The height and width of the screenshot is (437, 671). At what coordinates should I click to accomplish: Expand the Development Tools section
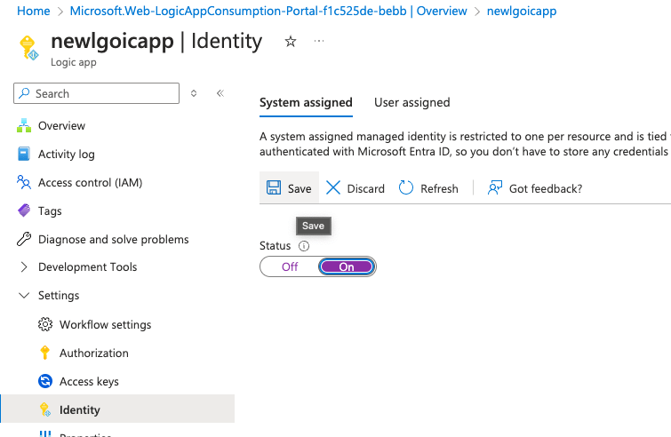coord(24,266)
